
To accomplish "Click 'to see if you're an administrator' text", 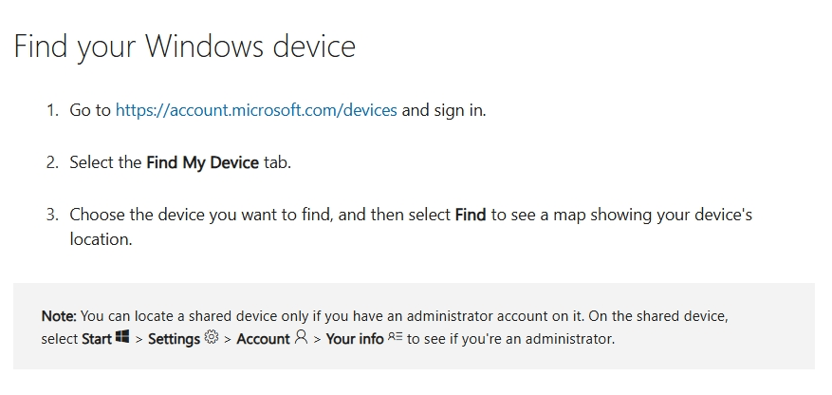I will tap(510, 339).
